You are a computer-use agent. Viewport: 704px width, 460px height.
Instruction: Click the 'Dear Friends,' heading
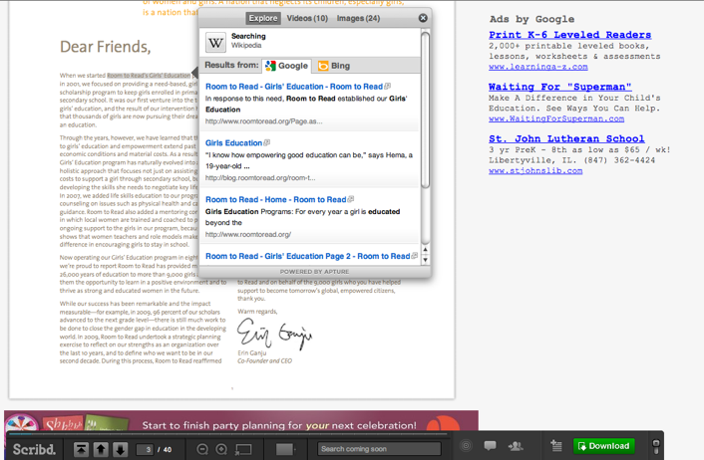click(x=106, y=47)
